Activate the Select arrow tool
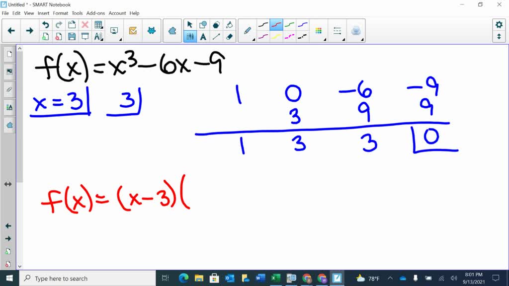 pos(190,24)
